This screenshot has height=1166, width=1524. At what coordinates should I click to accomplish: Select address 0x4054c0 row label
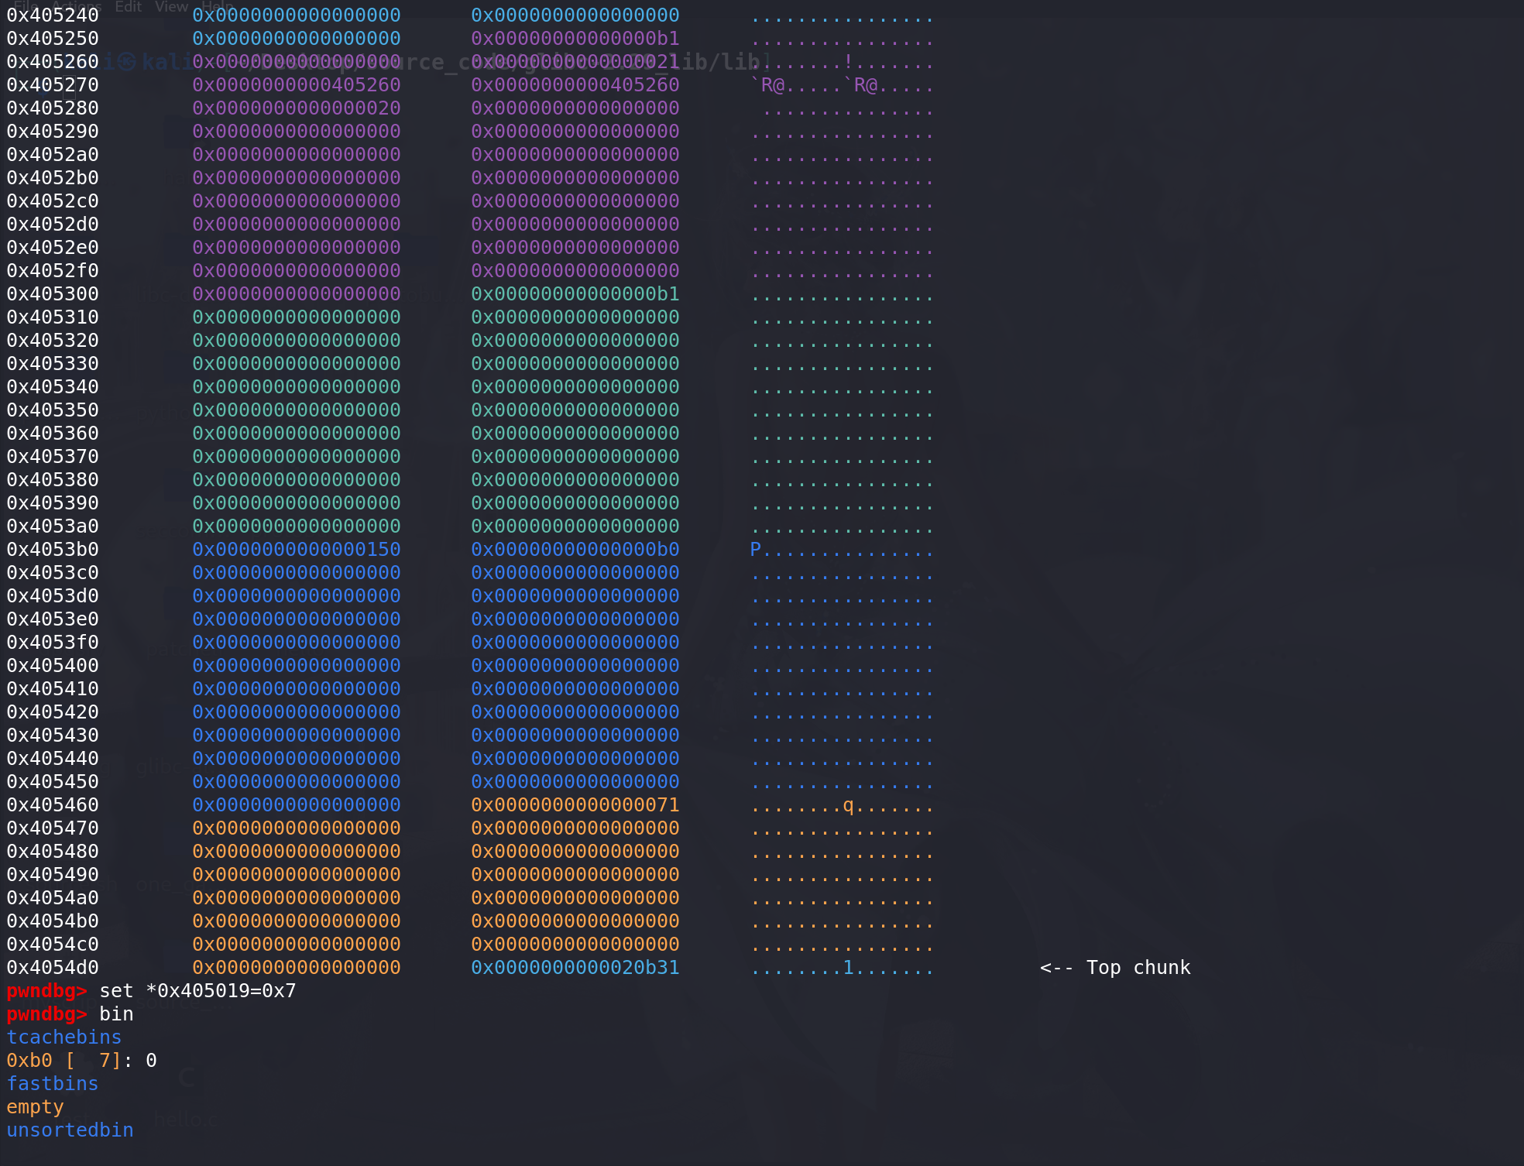tap(53, 944)
